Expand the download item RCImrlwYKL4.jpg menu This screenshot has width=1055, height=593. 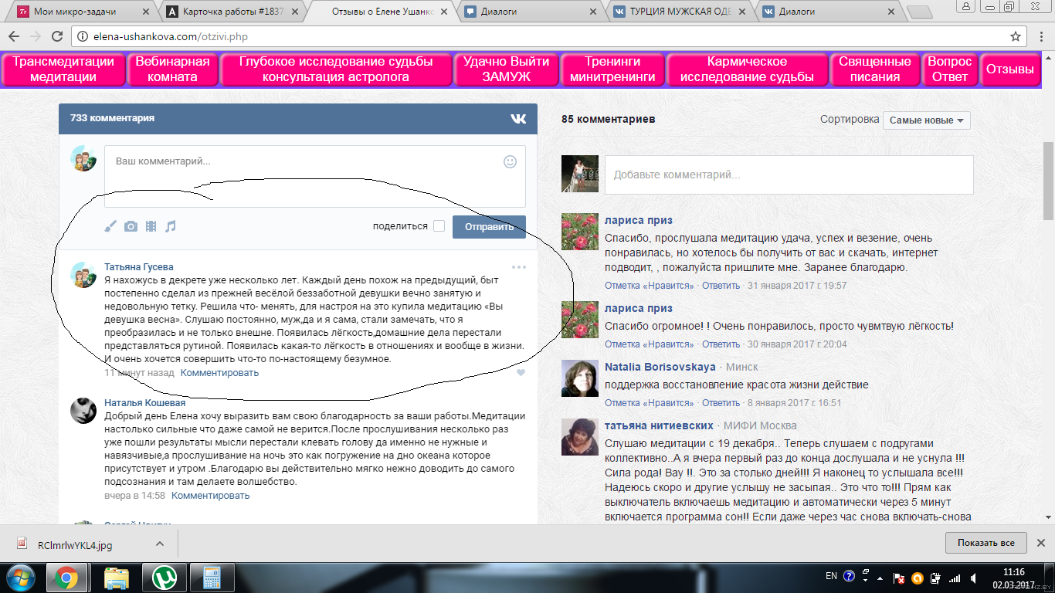[x=160, y=544]
